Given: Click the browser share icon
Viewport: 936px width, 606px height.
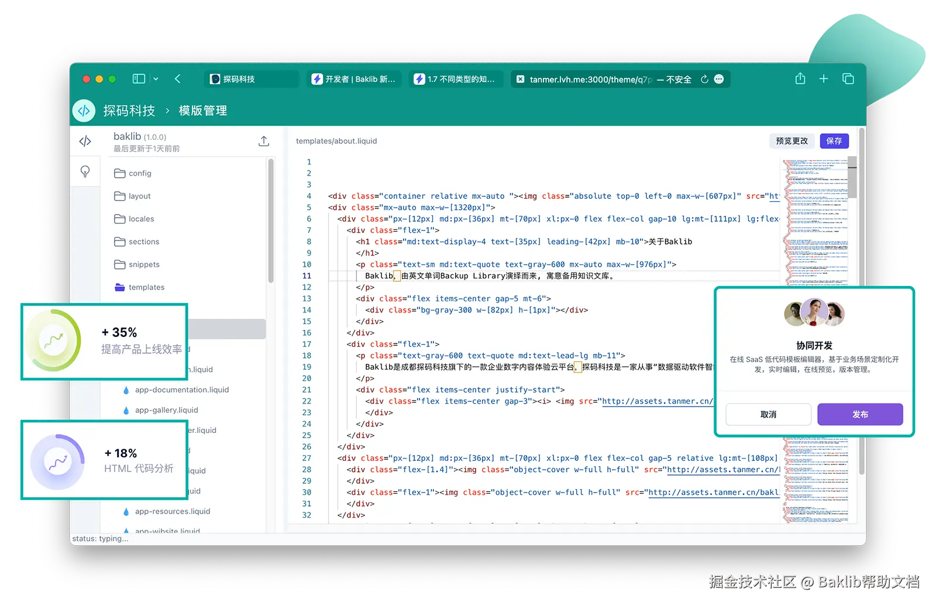Looking at the screenshot, I should point(800,78).
